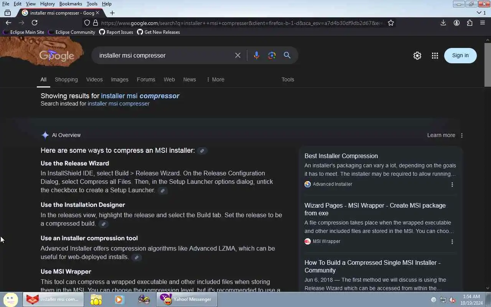
Task: Open Google quick settings gear icon
Action: point(417,56)
